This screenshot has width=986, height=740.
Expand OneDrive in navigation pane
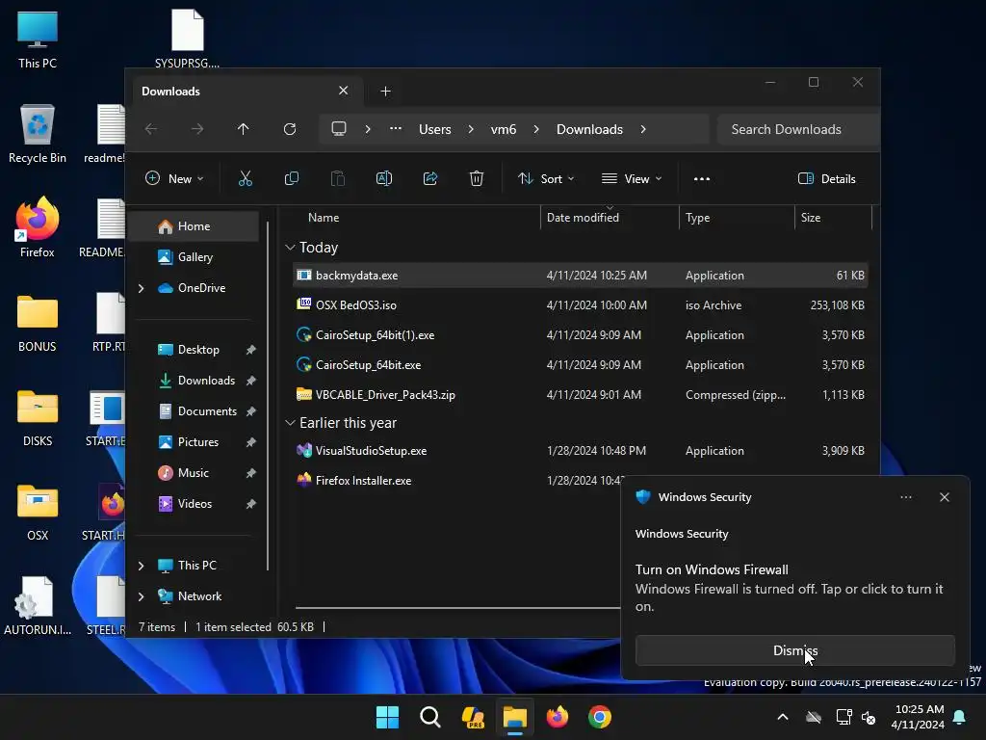(x=141, y=288)
